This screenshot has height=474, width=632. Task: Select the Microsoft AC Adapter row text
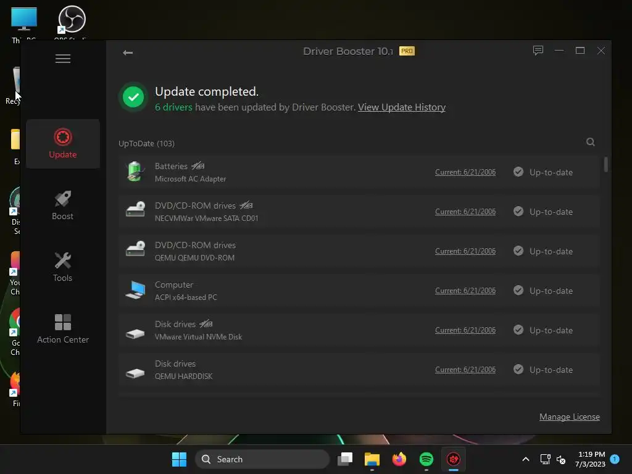pyautogui.click(x=190, y=179)
